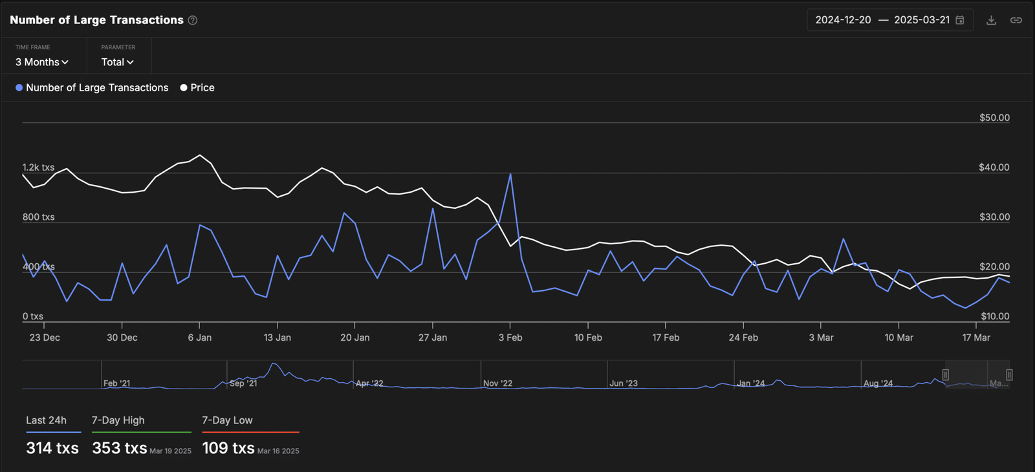Open the calendar icon in the date range
Screen dimensions: 1035x472
coord(960,20)
